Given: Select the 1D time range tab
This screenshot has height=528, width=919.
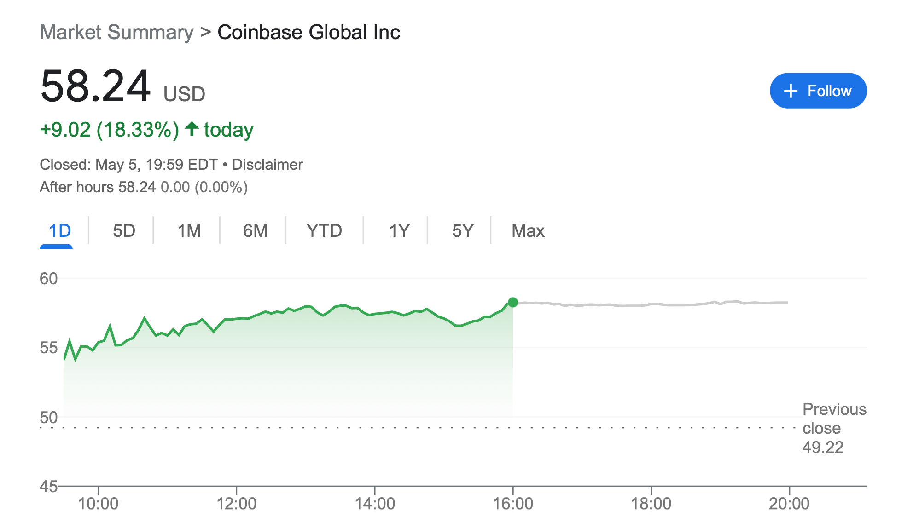Looking at the screenshot, I should 60,231.
